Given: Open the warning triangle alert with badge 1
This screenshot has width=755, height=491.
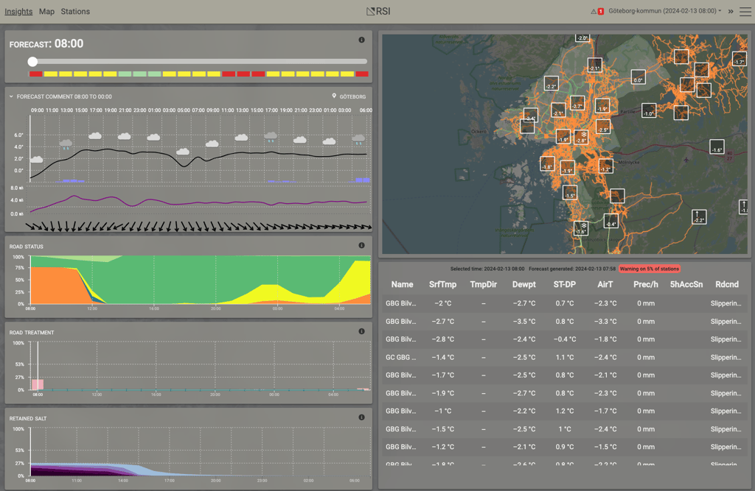Looking at the screenshot, I should pos(597,11).
